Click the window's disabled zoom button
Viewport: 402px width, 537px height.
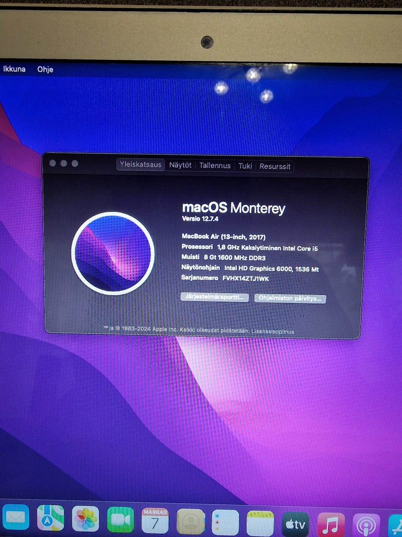(x=75, y=164)
